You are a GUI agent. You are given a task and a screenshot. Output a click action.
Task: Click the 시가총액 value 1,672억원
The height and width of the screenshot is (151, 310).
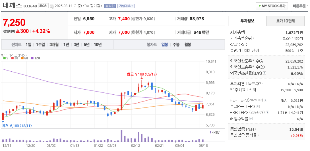[x=294, y=32]
